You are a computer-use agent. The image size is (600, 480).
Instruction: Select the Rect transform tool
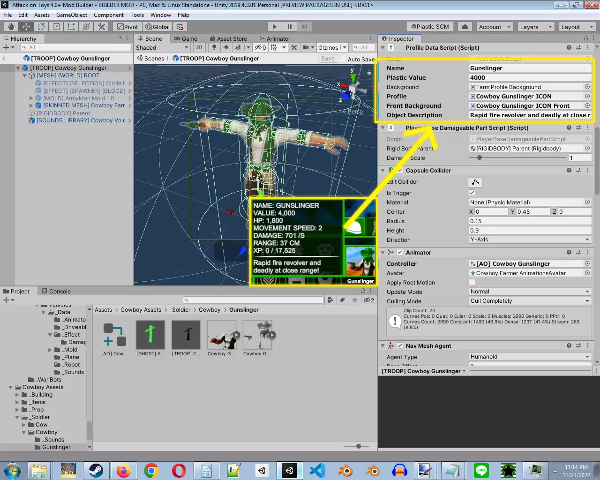[71, 27]
